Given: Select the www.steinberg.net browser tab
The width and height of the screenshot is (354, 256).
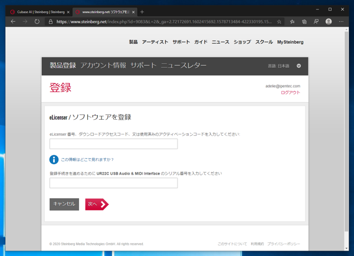Looking at the screenshot, I should click(x=106, y=12).
